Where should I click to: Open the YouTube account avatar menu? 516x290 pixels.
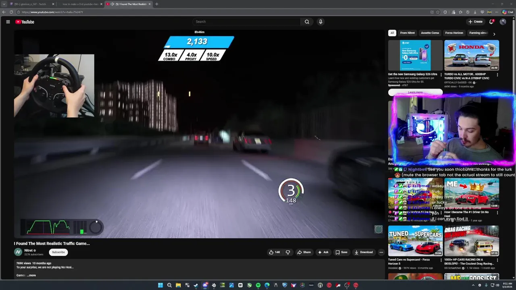click(x=503, y=22)
